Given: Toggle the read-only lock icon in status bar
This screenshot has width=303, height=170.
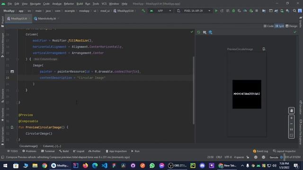Looking at the screenshot, I should click(x=248, y=157).
